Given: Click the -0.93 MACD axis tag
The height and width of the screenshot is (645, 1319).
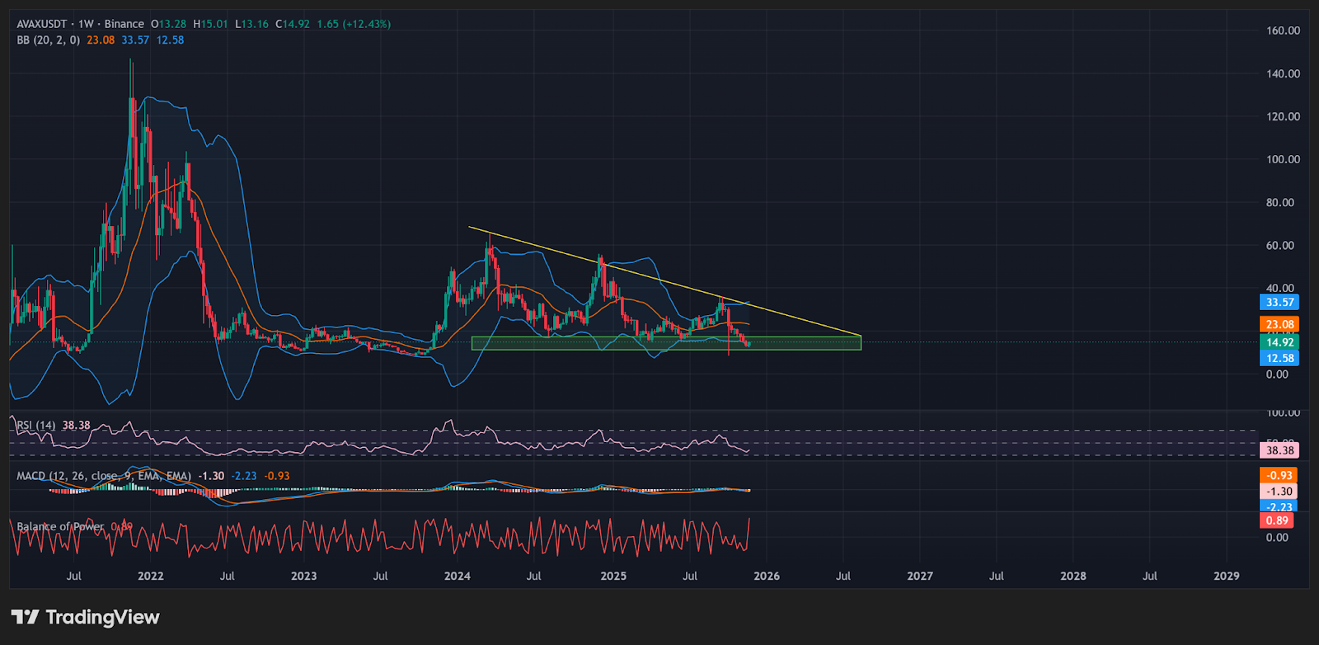Looking at the screenshot, I should click(x=1279, y=475).
